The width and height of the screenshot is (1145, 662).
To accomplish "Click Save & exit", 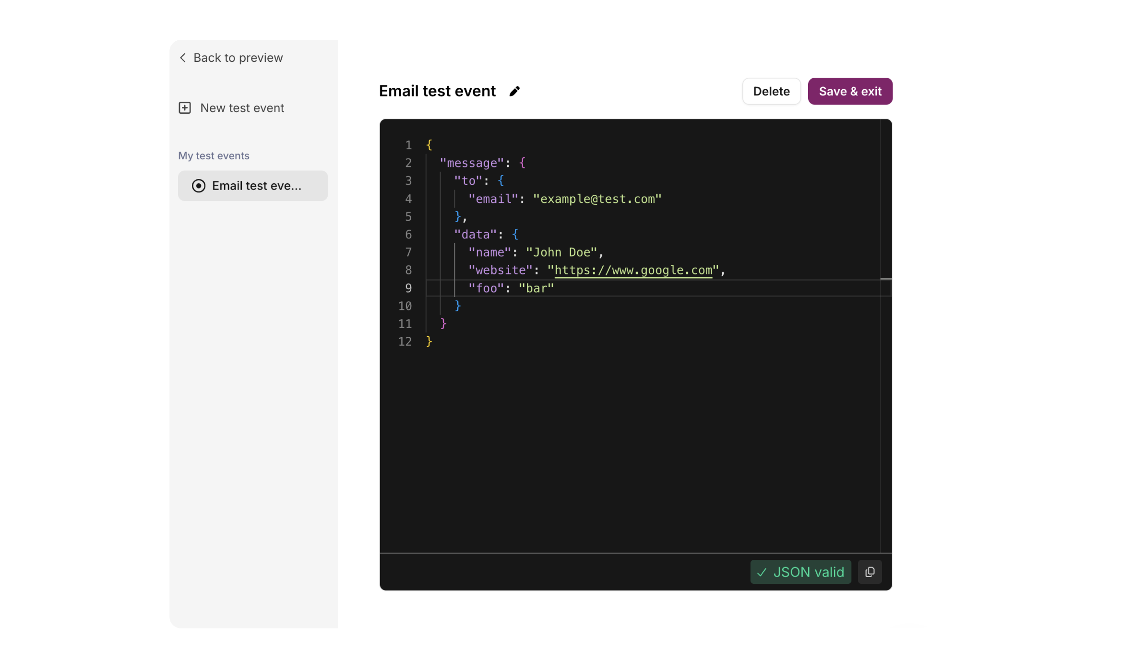I will [850, 91].
